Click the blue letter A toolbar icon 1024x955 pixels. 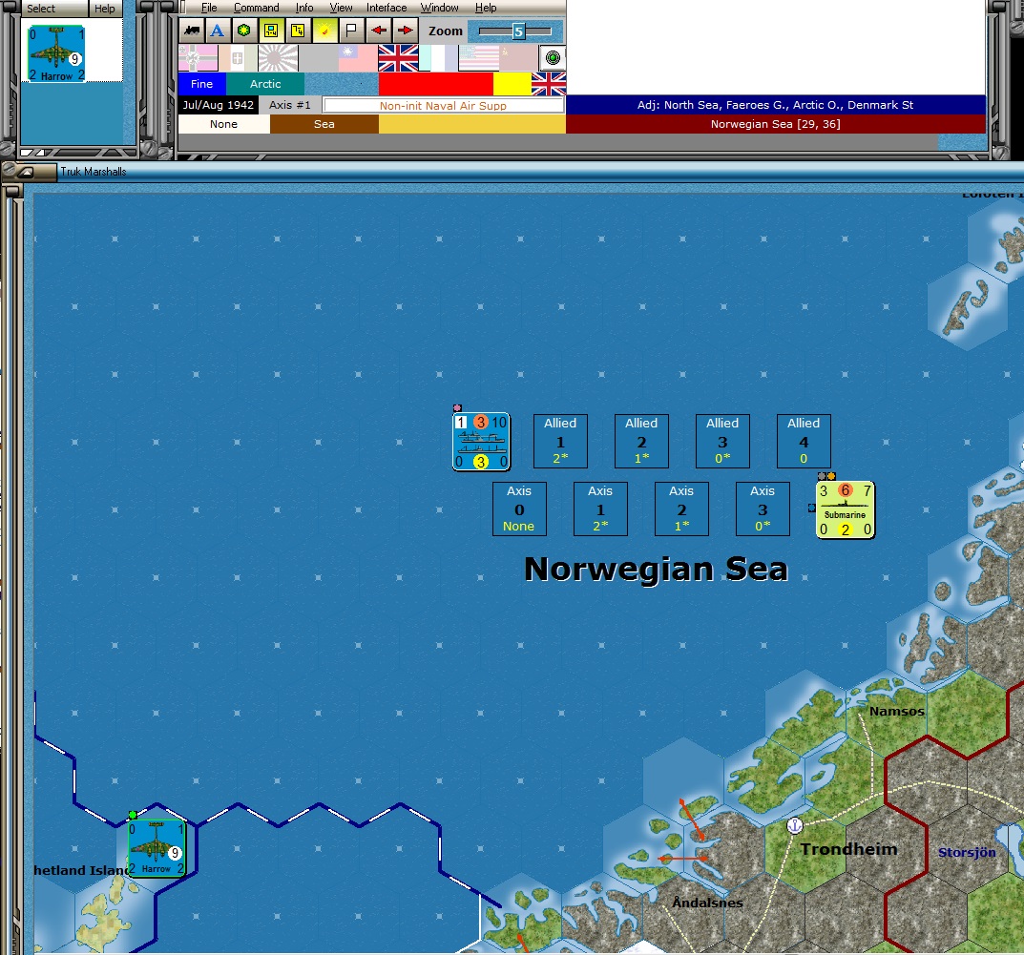[218, 31]
